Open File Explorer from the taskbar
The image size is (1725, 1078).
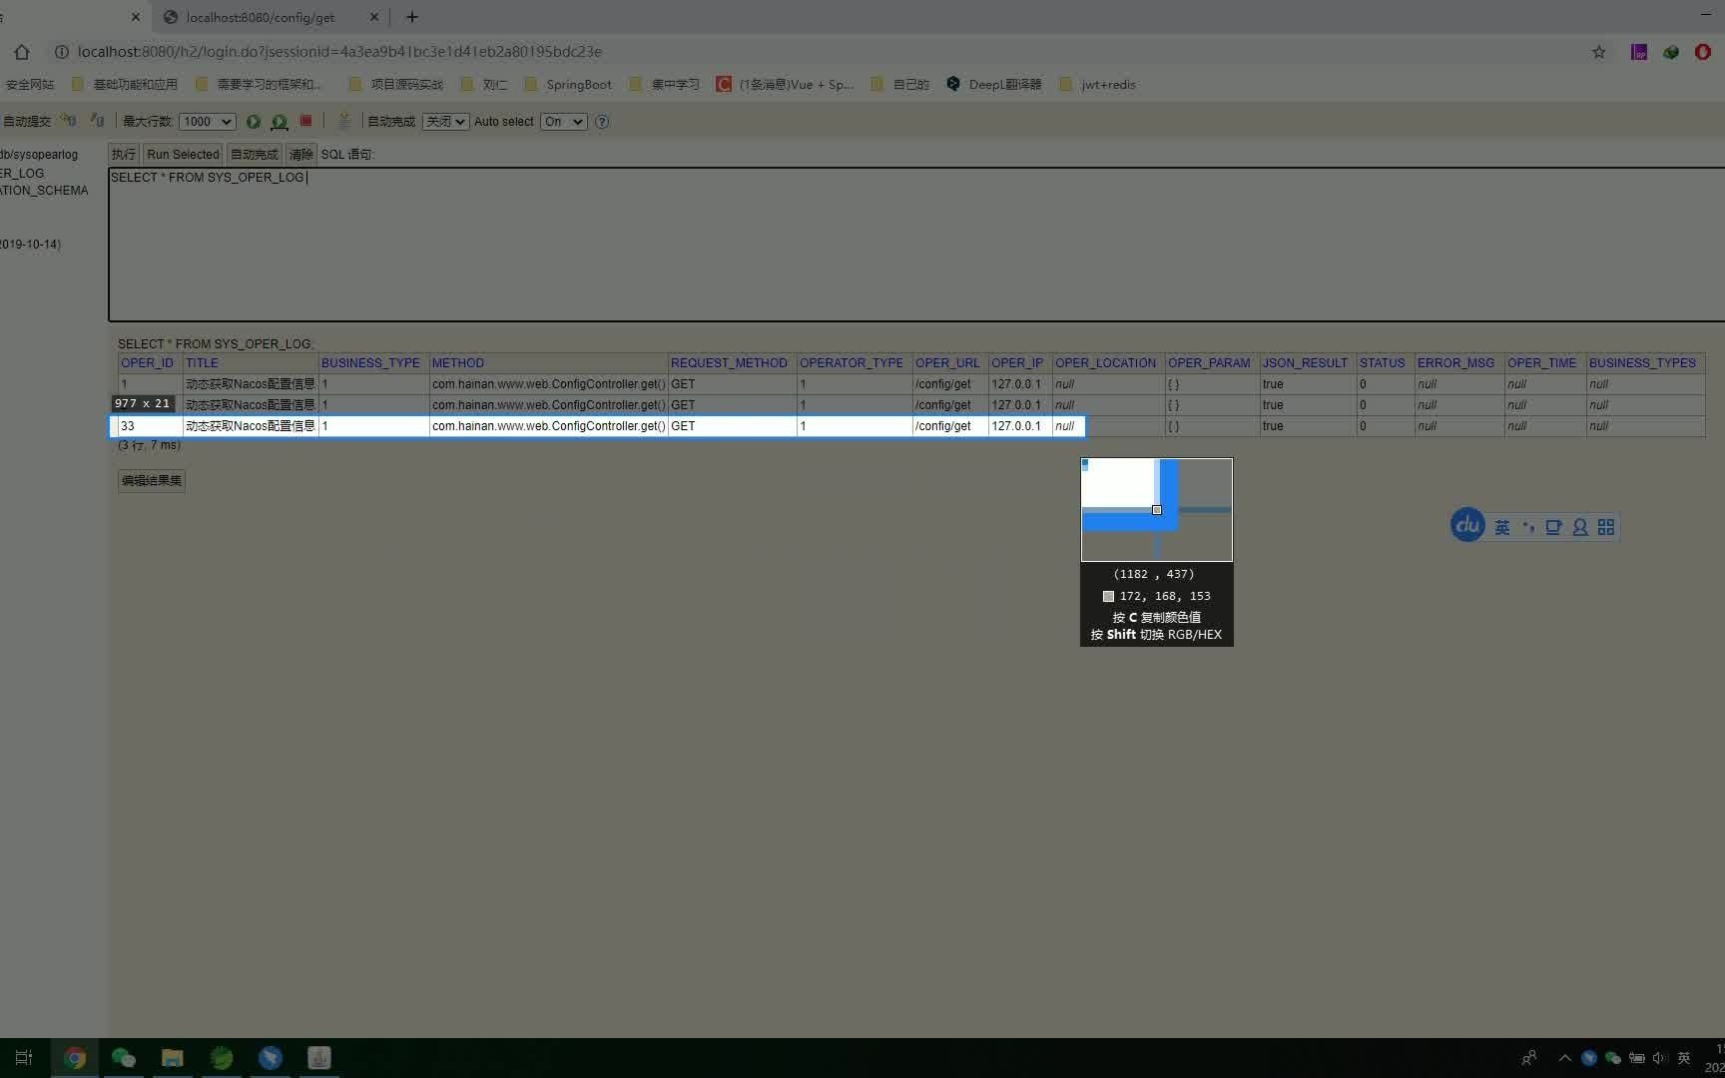coord(173,1058)
